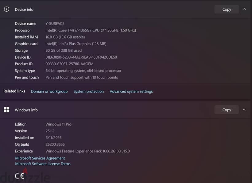Click the Windows info heading
The height and width of the screenshot is (183, 252).
click(x=26, y=110)
